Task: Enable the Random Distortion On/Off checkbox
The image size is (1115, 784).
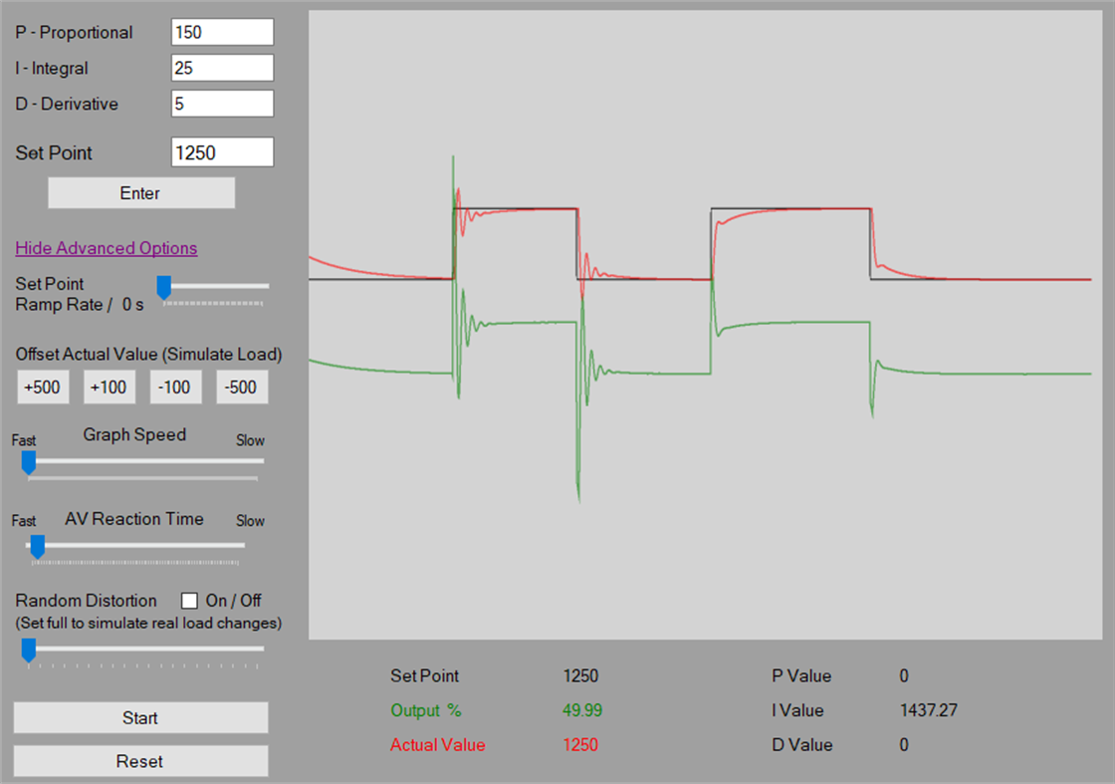Action: point(188,600)
